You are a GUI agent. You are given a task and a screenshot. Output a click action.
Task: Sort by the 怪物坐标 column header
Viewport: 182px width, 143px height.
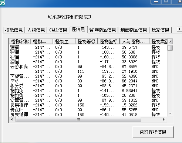[108, 41]
